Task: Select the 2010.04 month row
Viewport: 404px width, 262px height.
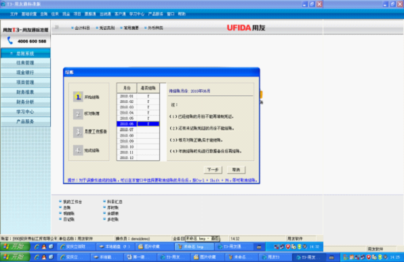Action: [x=138, y=113]
